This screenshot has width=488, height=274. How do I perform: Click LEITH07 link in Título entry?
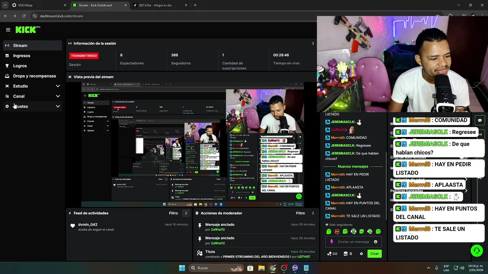coord(304,256)
